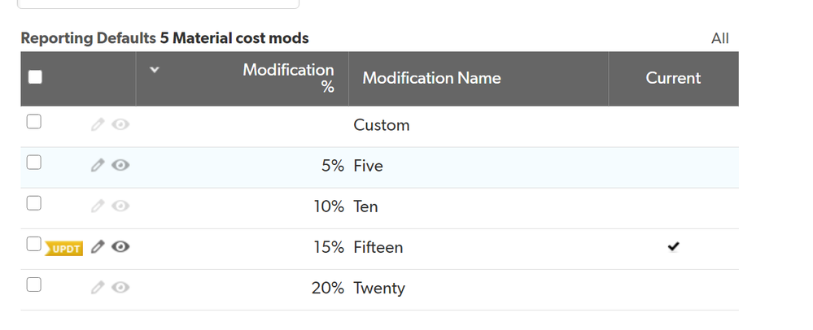Sort by Modification Name column header

coord(431,78)
